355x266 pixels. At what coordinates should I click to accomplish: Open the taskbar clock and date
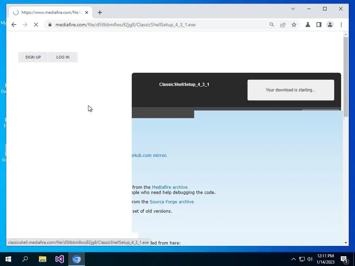tap(325, 259)
